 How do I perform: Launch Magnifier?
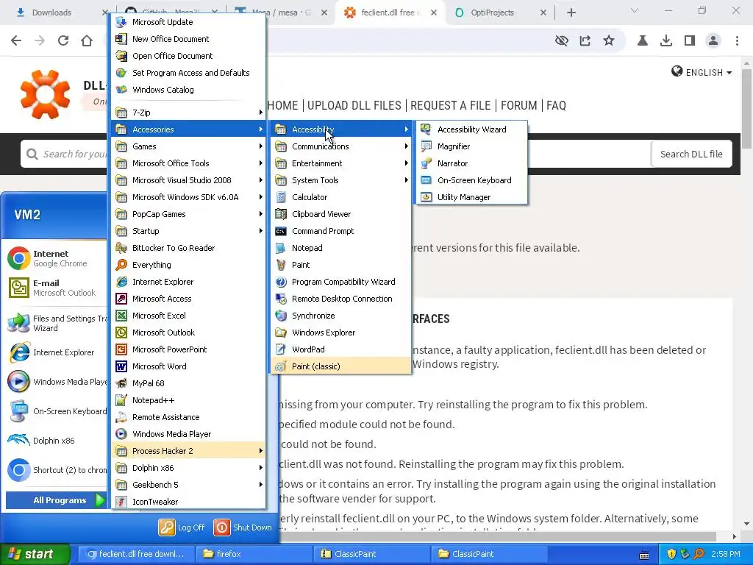[x=471, y=146]
